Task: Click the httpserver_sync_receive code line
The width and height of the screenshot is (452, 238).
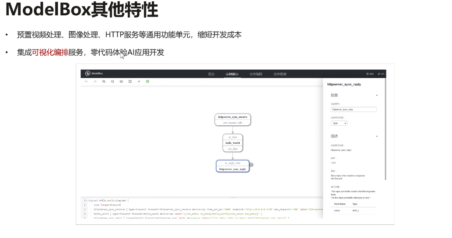Action: coord(208,210)
